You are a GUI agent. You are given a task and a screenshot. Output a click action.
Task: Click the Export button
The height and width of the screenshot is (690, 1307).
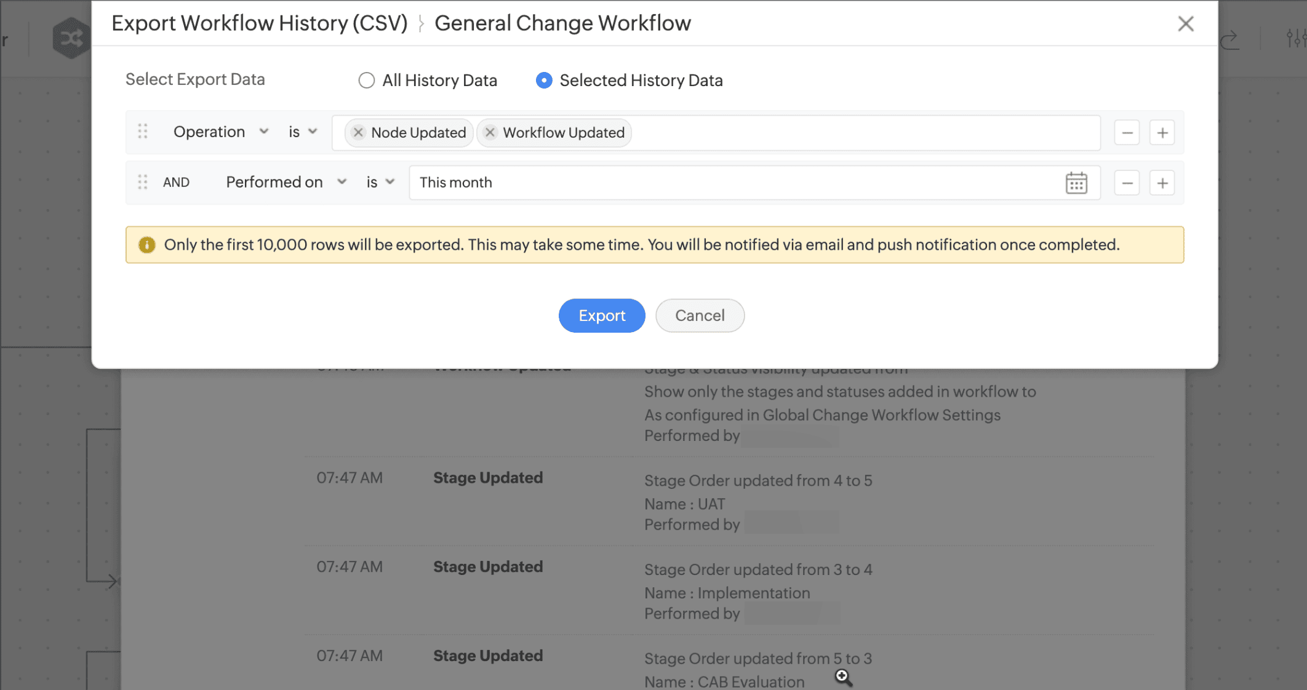(601, 315)
